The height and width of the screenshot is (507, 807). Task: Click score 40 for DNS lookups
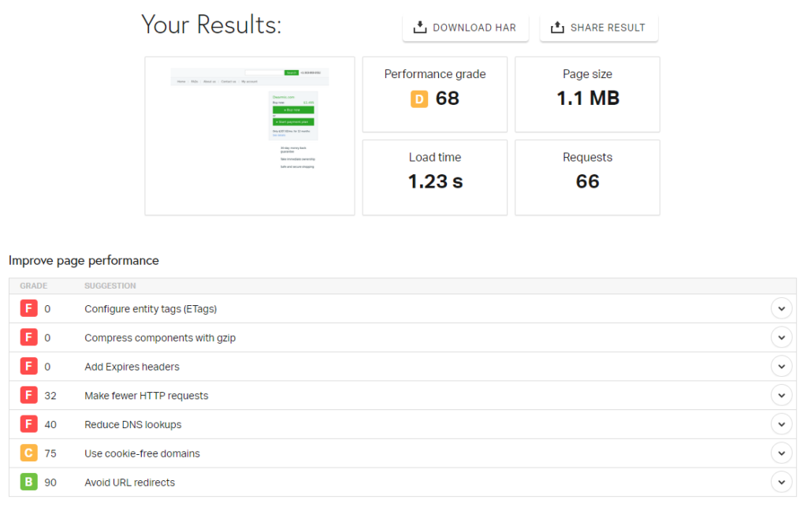tap(50, 424)
